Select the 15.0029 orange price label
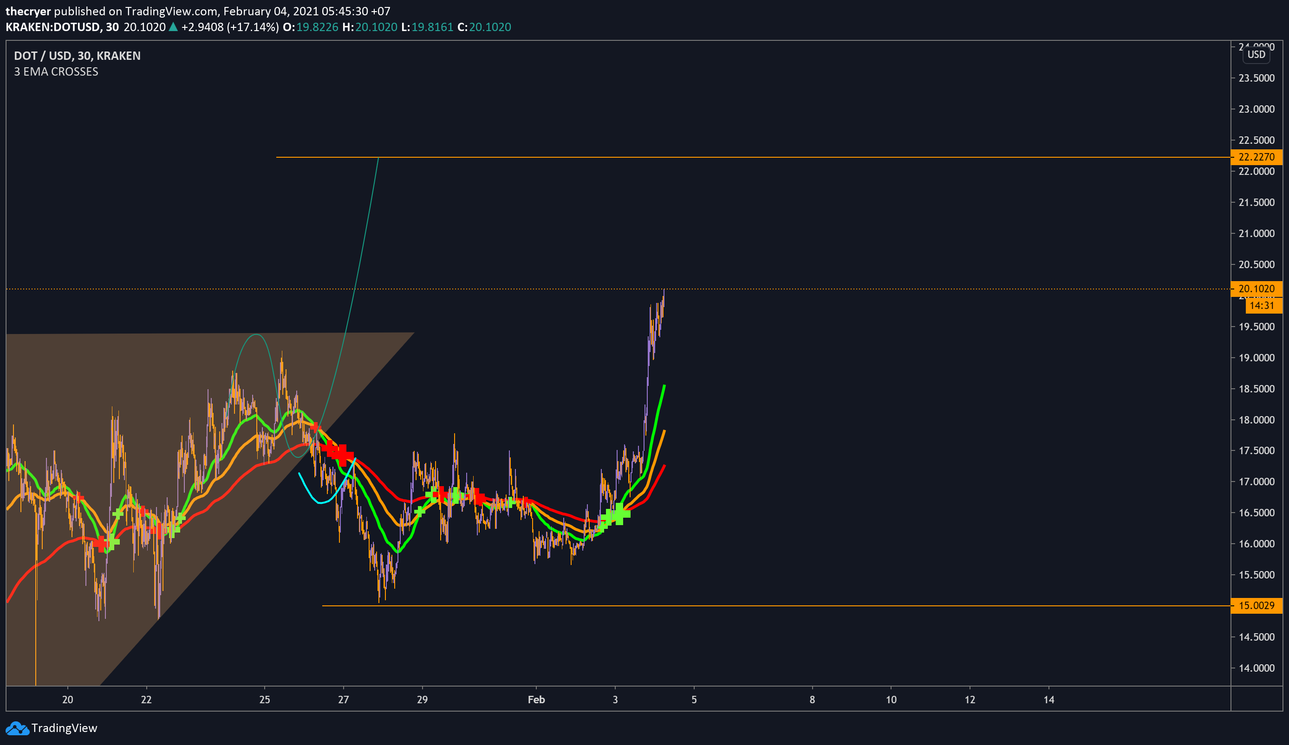Viewport: 1289px width, 745px height. [x=1256, y=605]
